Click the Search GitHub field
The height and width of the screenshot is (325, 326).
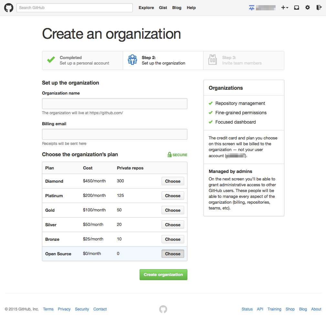(74, 7)
